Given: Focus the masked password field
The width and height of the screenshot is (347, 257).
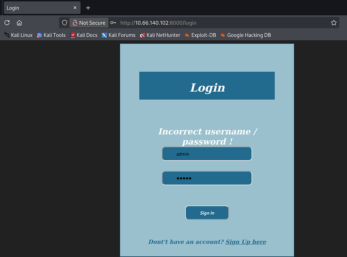Looking at the screenshot, I should tap(207, 178).
